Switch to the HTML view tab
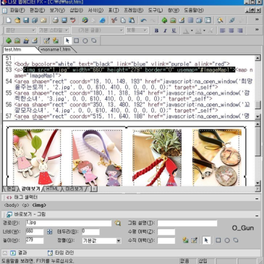This screenshot has height=264, width=264. pos(53,189)
